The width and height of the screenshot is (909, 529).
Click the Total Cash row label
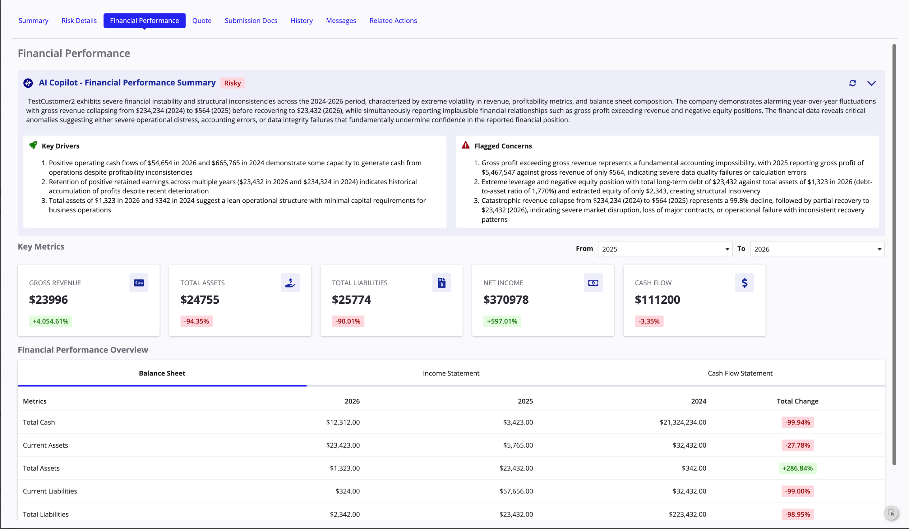(39, 422)
